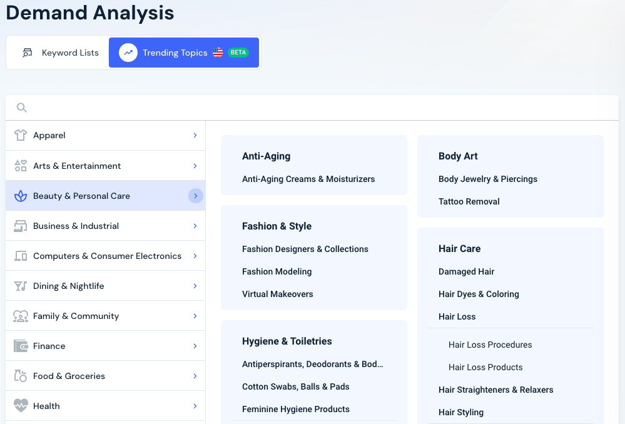Expand Health category chevron
This screenshot has width=625, height=424.
pos(195,406)
